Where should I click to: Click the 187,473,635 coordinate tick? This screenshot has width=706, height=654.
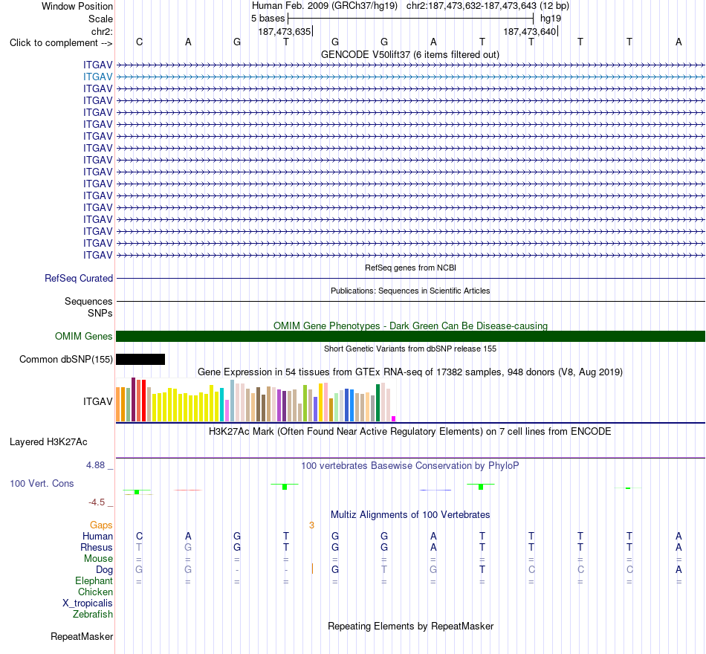[x=285, y=31]
